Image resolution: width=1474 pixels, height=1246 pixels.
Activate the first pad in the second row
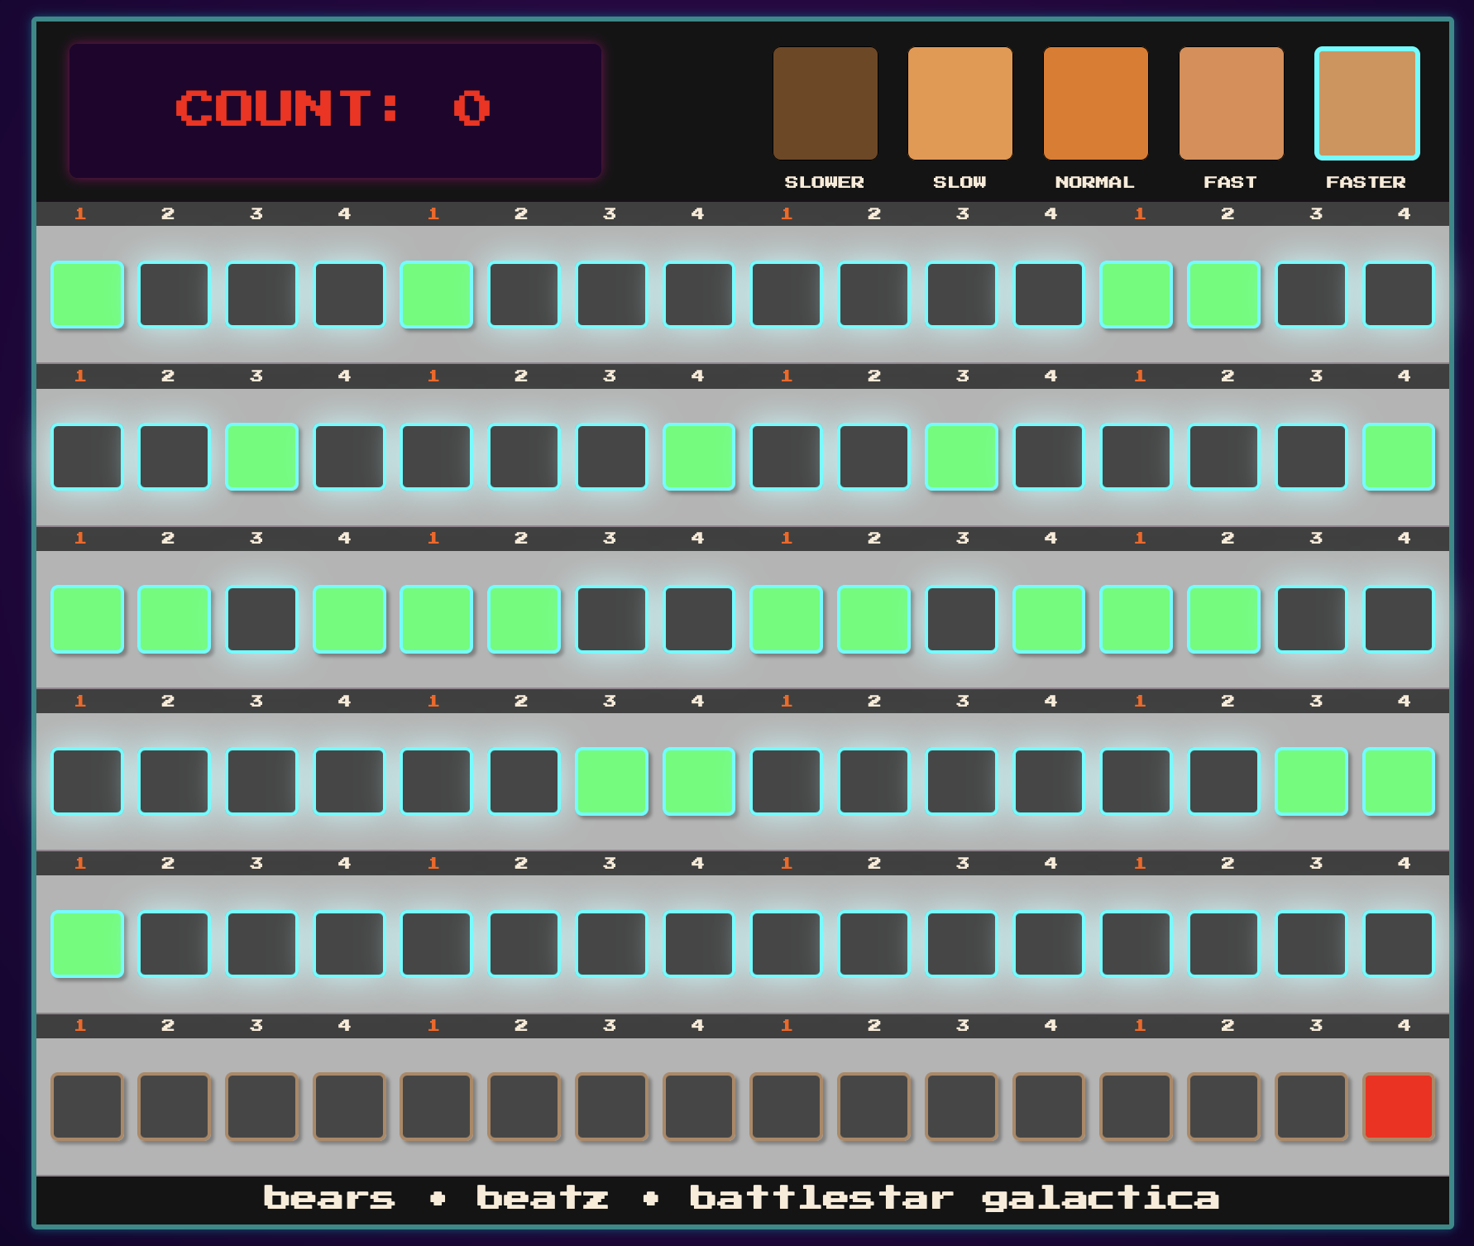tap(87, 457)
